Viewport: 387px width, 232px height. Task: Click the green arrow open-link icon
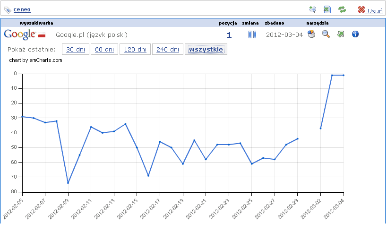(340, 34)
